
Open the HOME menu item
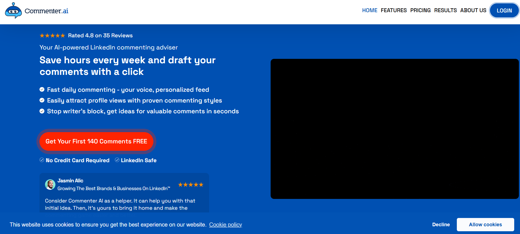point(370,10)
